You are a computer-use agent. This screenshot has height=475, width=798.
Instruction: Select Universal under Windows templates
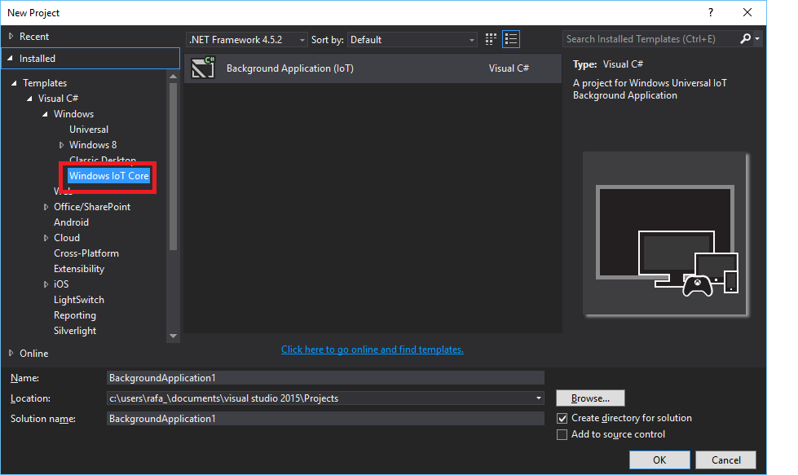(x=89, y=130)
